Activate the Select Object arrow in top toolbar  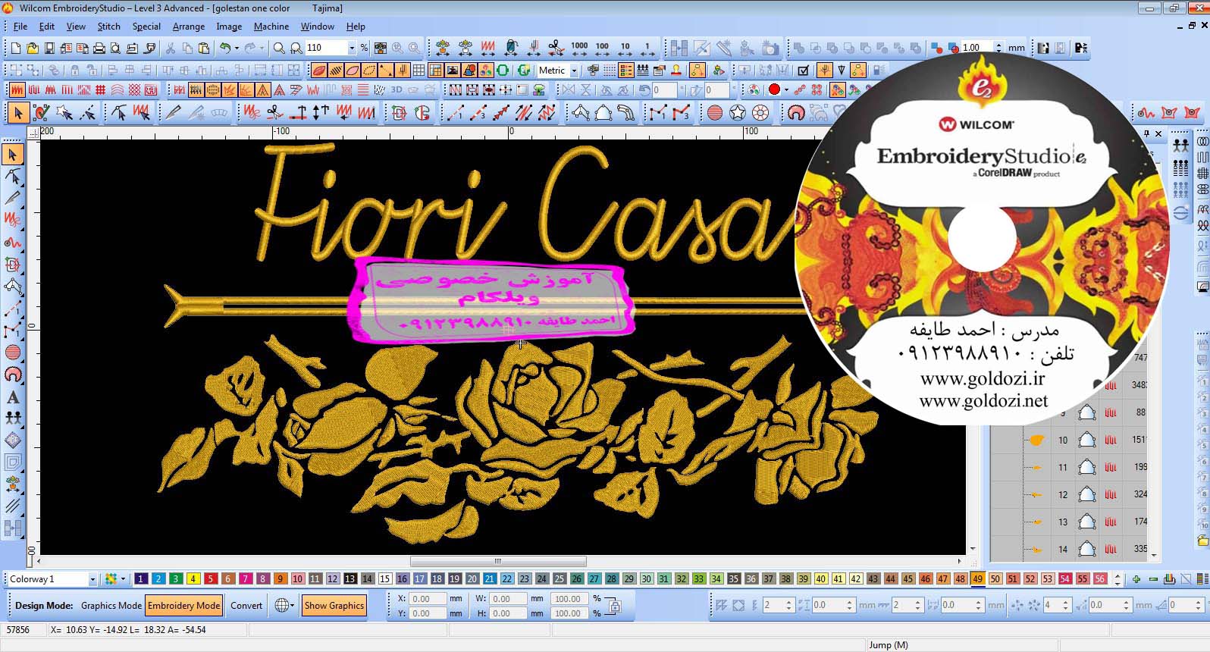point(17,113)
